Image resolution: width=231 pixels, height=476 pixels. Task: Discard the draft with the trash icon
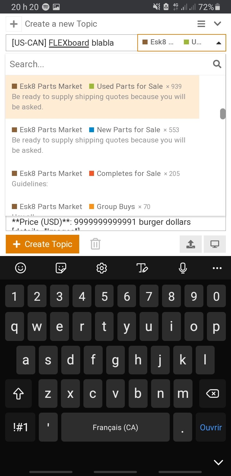click(95, 244)
